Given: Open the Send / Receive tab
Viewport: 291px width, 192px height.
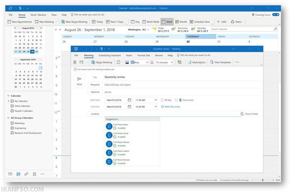Looking at the screenshot, I should pyautogui.click(x=38, y=15).
